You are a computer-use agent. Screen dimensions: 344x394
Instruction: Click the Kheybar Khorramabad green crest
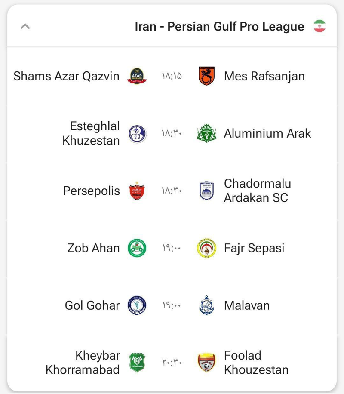(x=137, y=363)
